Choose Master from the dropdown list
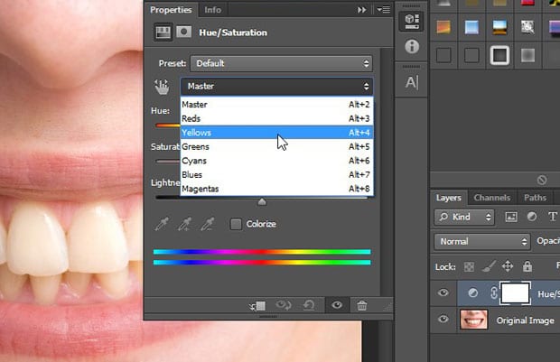The image size is (560, 362). tap(276, 104)
